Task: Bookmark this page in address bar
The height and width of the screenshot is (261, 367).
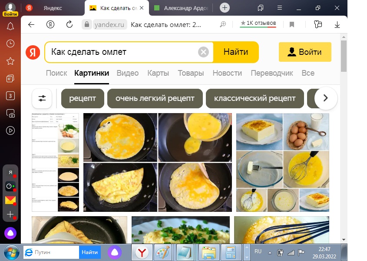Action: (291, 24)
